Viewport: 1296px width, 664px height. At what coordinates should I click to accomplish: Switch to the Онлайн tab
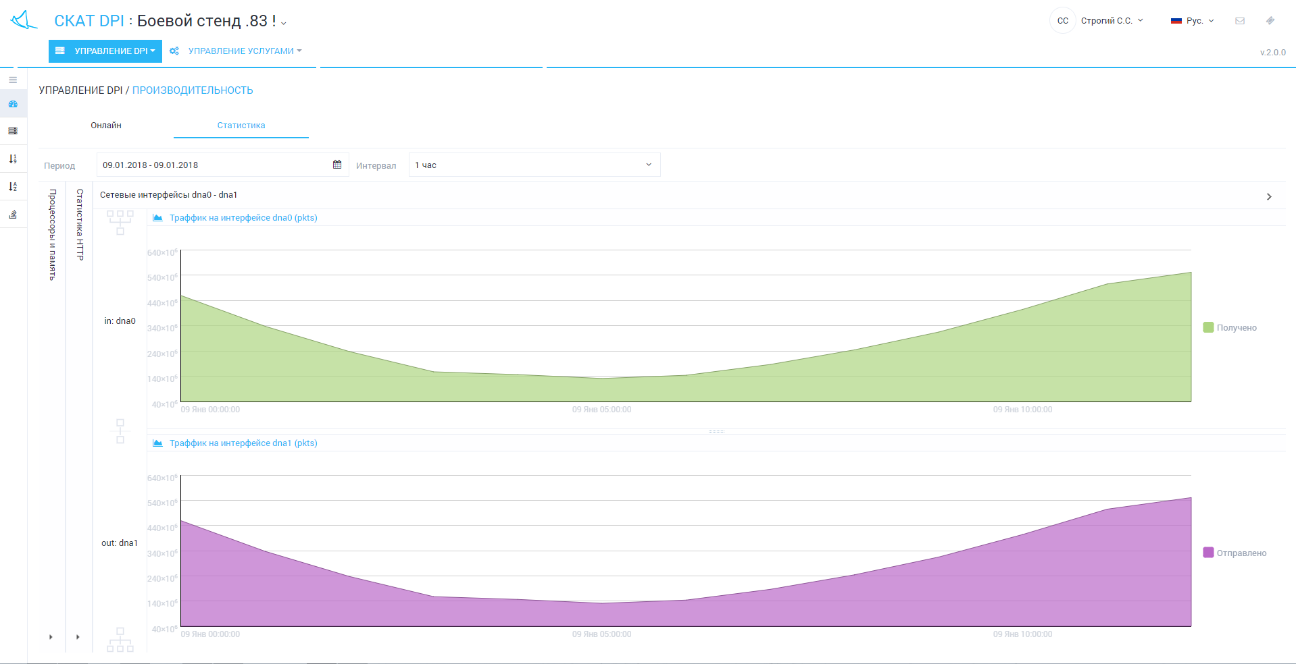tap(106, 126)
